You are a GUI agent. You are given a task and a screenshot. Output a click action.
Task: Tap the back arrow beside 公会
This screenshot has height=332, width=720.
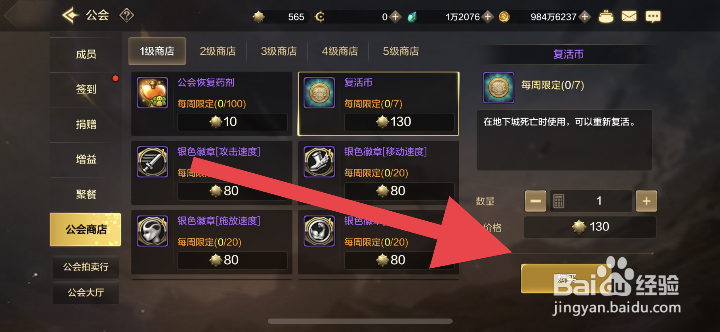[x=71, y=16]
